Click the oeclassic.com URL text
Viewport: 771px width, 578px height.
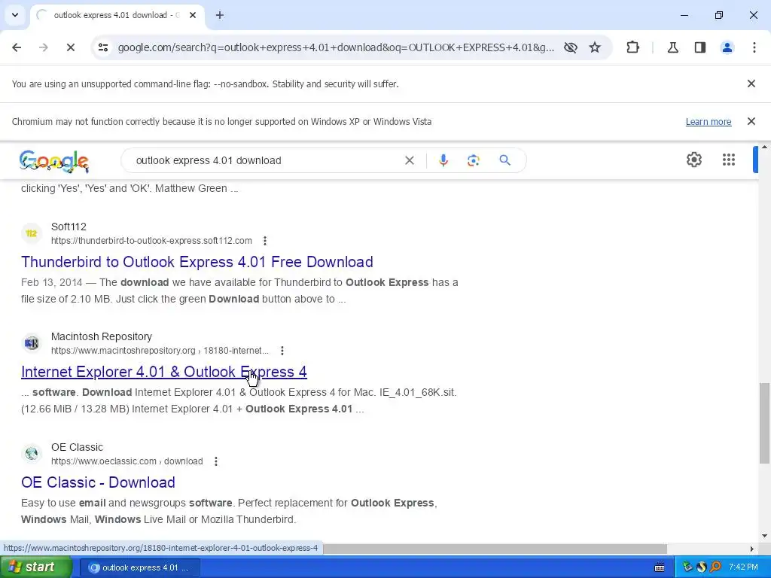point(126,461)
